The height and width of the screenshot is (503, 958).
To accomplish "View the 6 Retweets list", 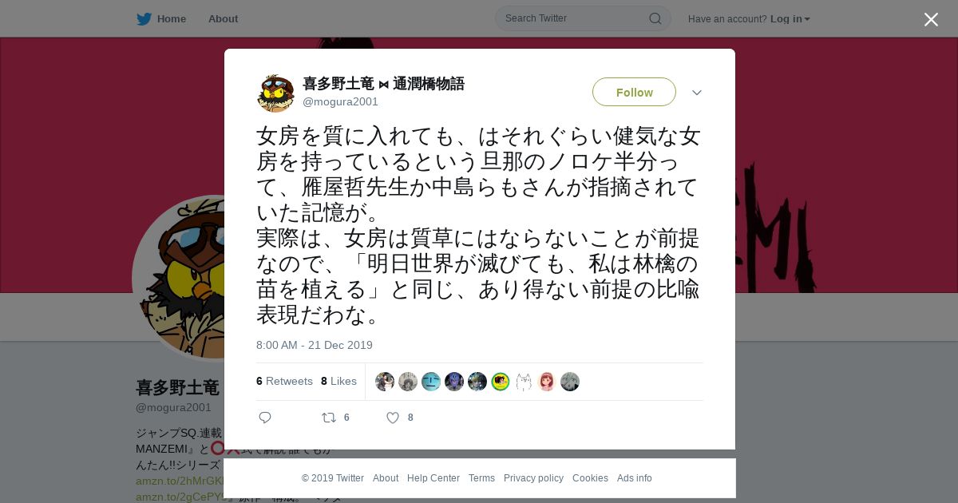I will coord(284,381).
